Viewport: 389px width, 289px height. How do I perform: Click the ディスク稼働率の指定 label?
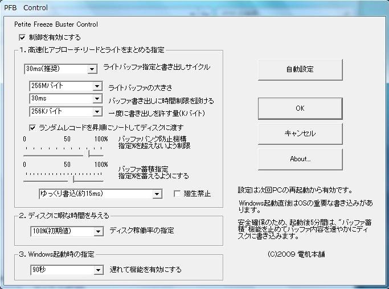tap(142, 231)
